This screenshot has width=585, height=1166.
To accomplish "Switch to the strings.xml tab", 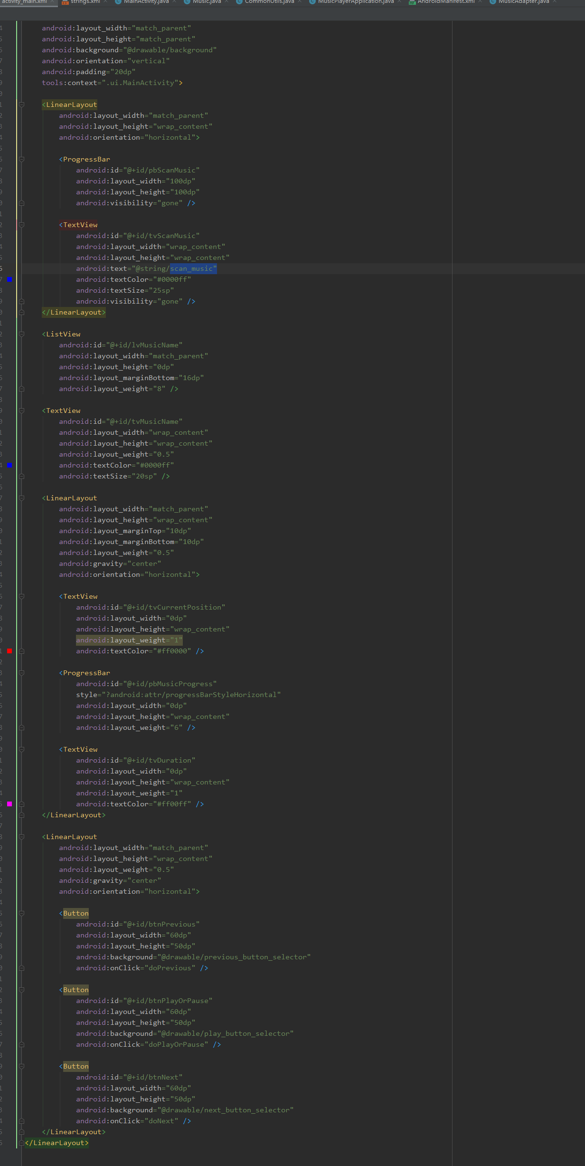I will pyautogui.click(x=85, y=2).
